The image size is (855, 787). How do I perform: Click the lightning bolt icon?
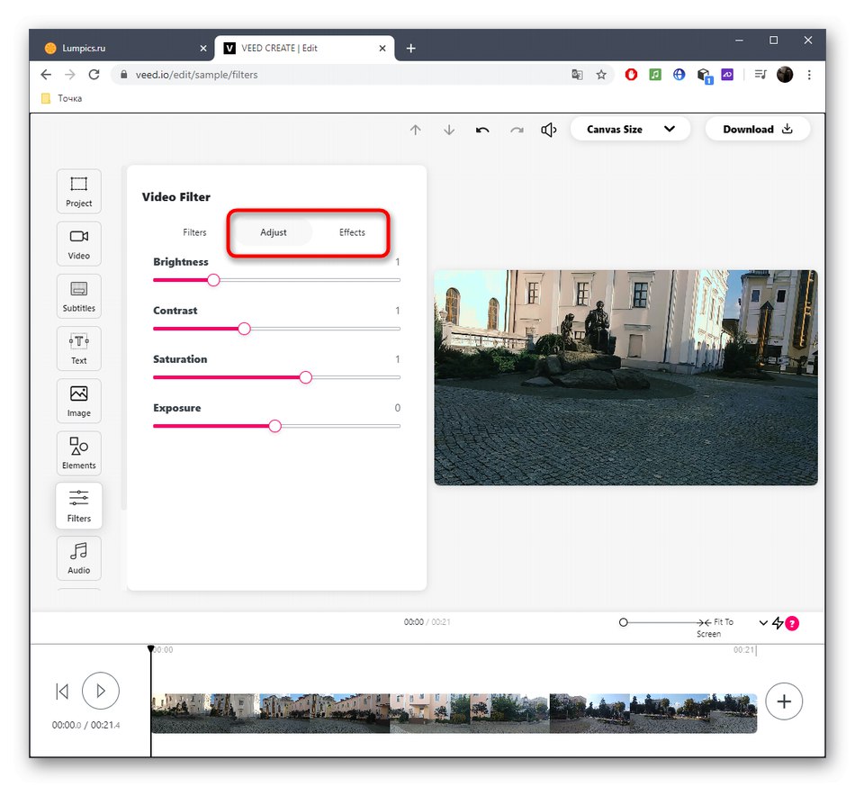click(778, 622)
